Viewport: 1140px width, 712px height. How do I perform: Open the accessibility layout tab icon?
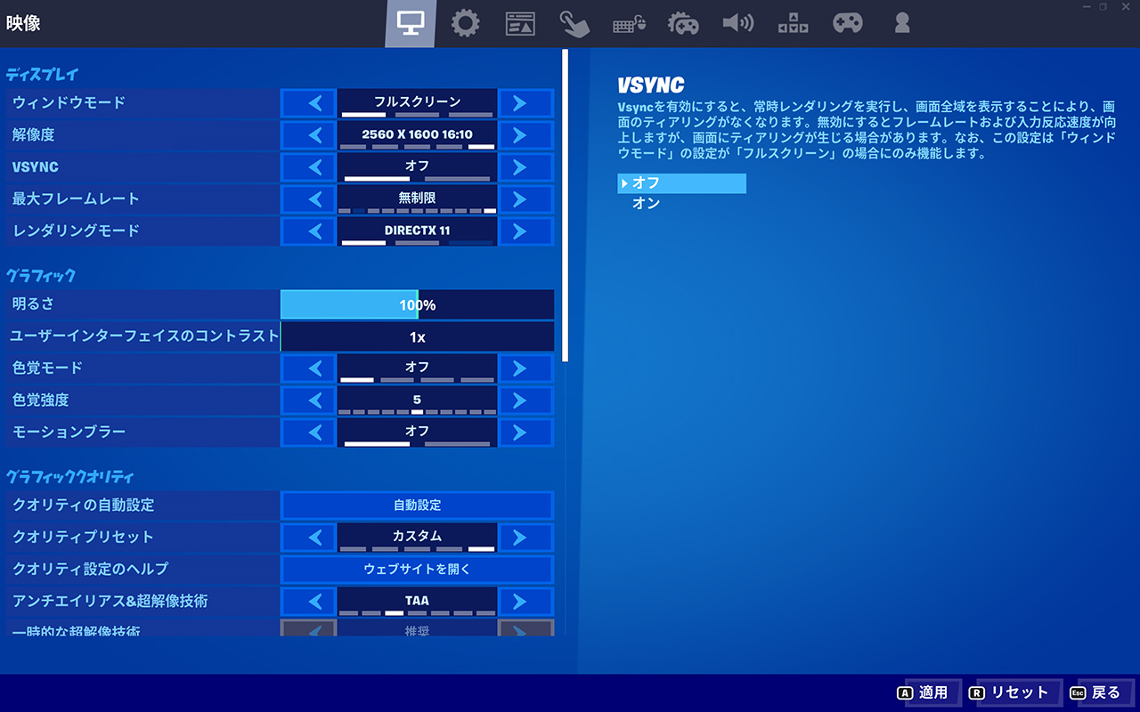(x=793, y=24)
